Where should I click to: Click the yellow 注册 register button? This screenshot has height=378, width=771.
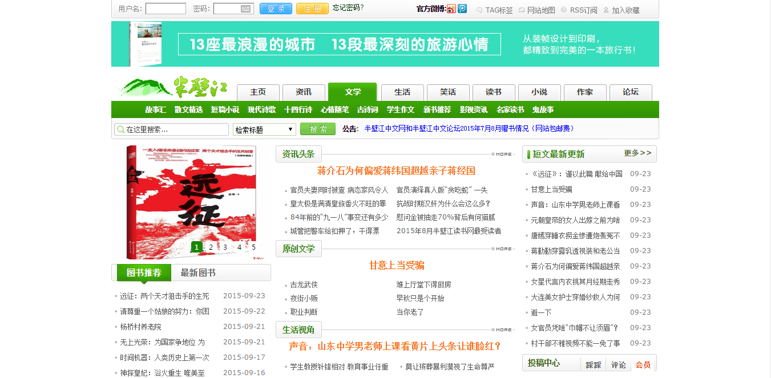[x=312, y=9]
